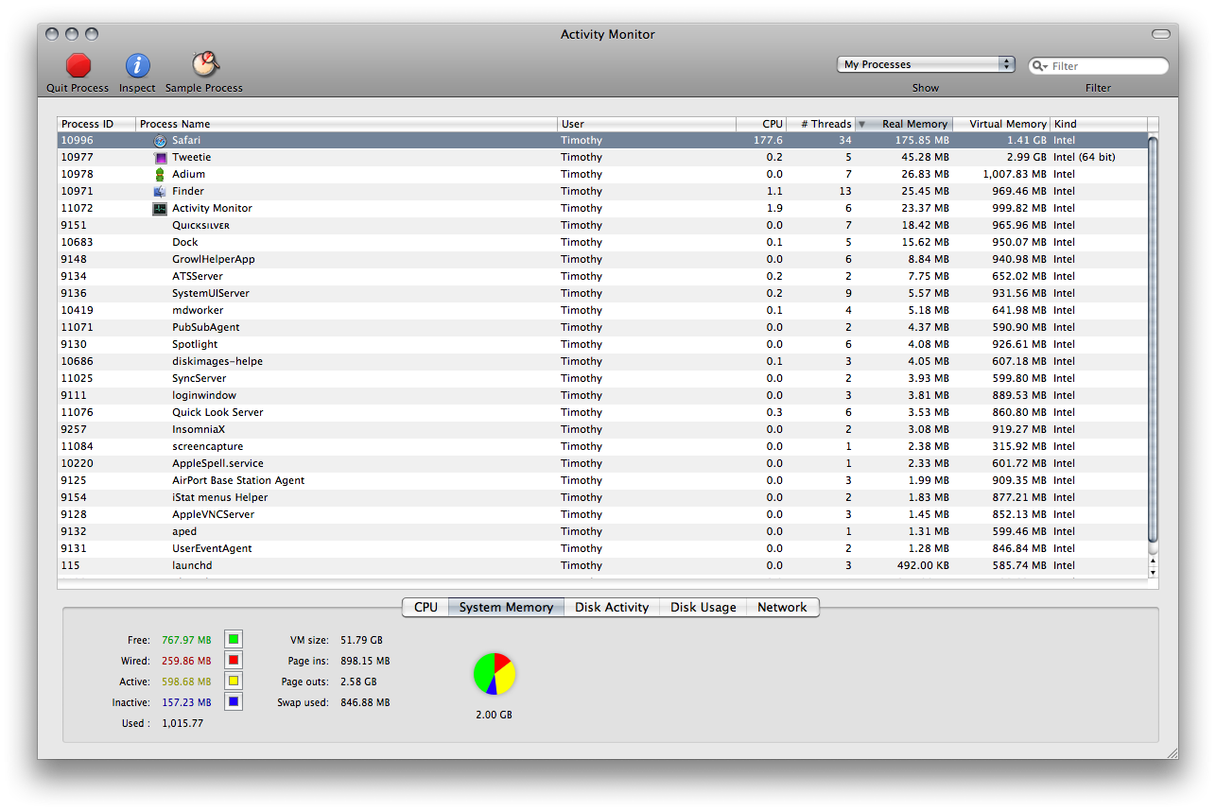
Task: Select the iStat menus Helper row
Action: (601, 497)
